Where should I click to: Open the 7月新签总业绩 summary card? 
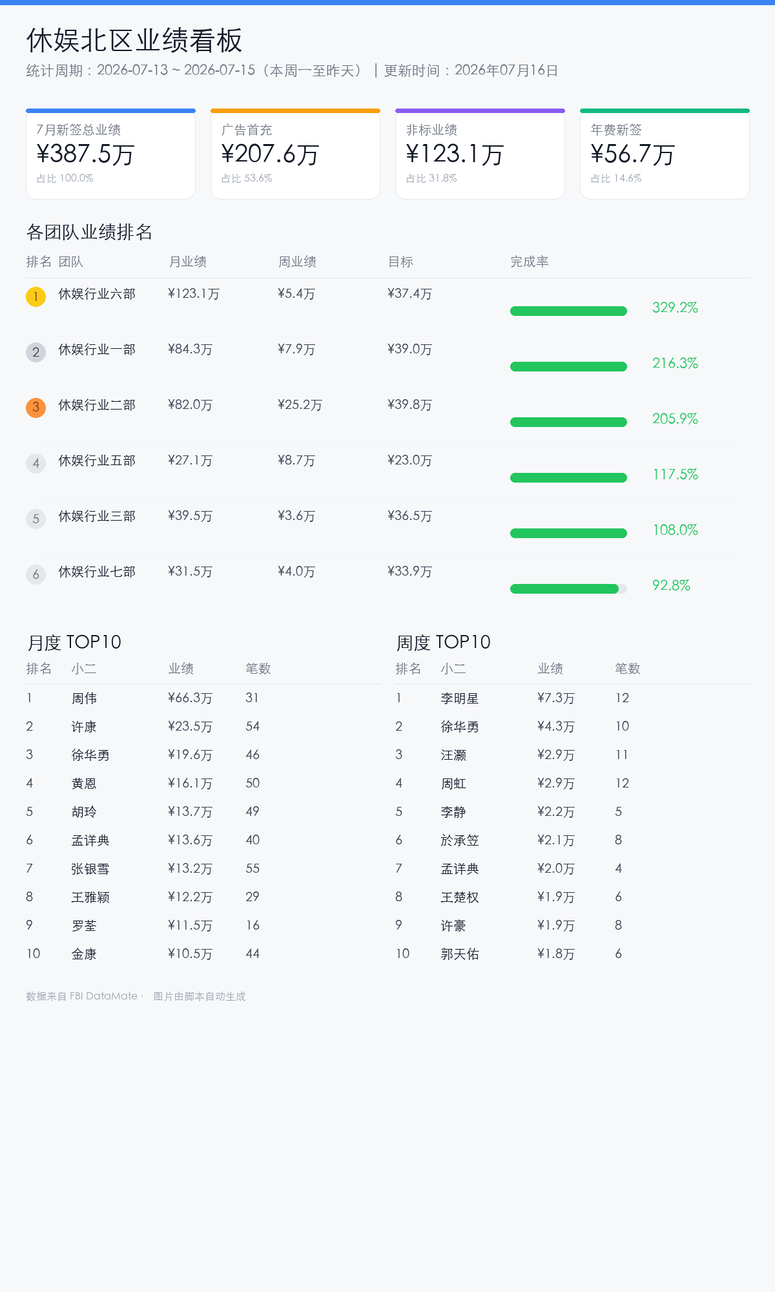pyautogui.click(x=110, y=154)
